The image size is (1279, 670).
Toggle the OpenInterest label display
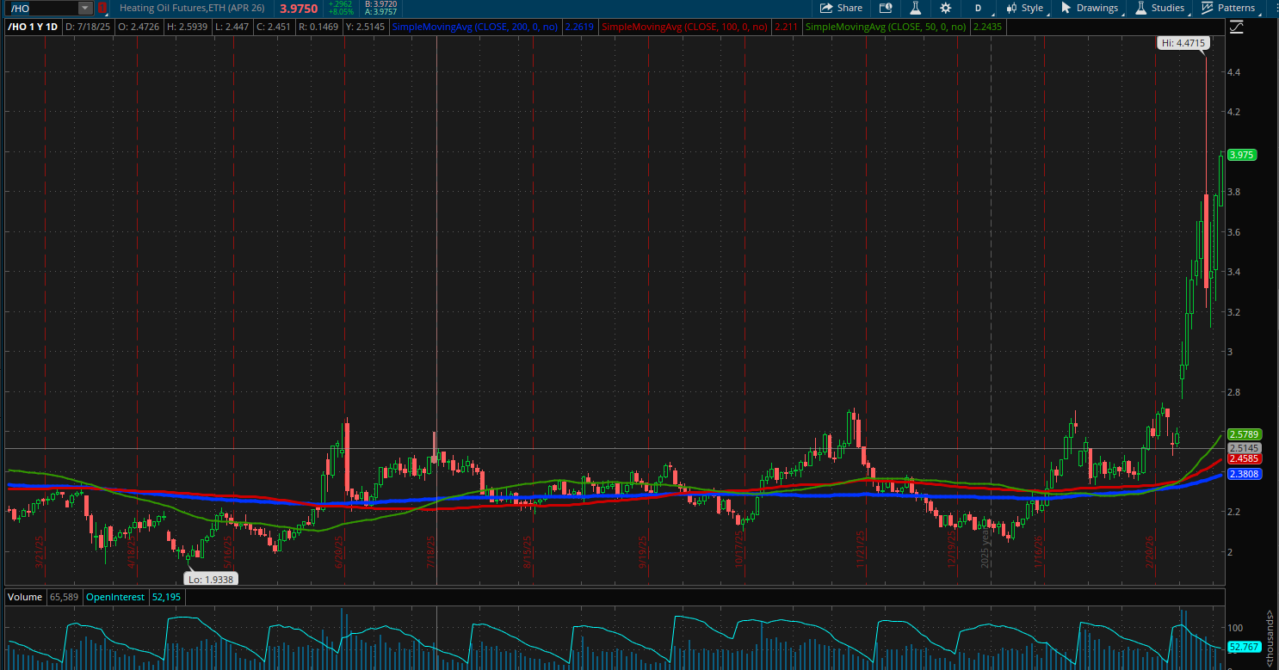114,596
